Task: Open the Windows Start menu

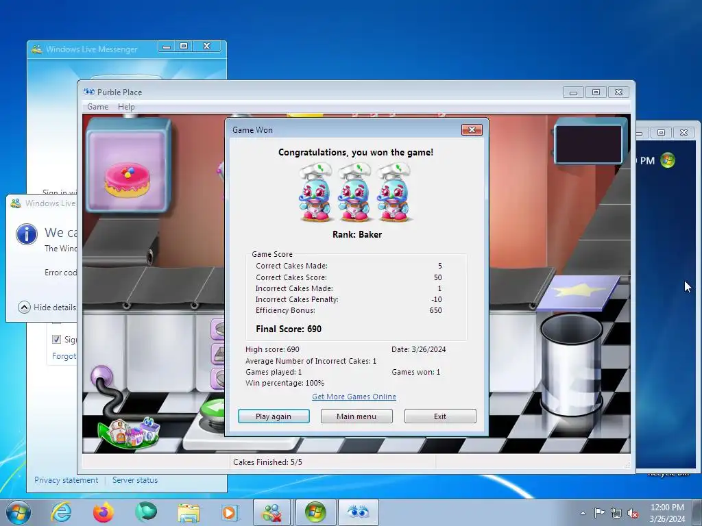Action: pyautogui.click(x=18, y=512)
